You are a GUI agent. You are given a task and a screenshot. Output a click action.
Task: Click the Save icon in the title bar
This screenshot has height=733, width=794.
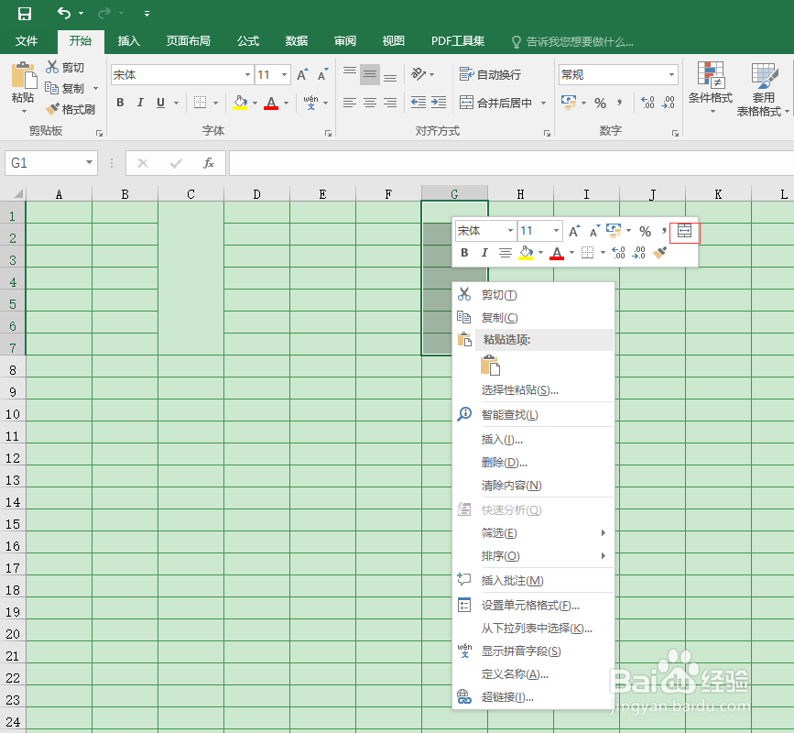pos(25,13)
